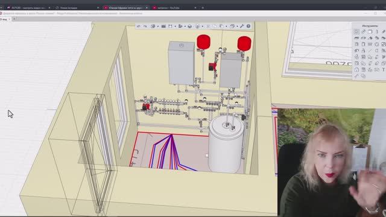Select the red pump on the floor manifold
Screen dimensions: 386x217
point(146,107)
